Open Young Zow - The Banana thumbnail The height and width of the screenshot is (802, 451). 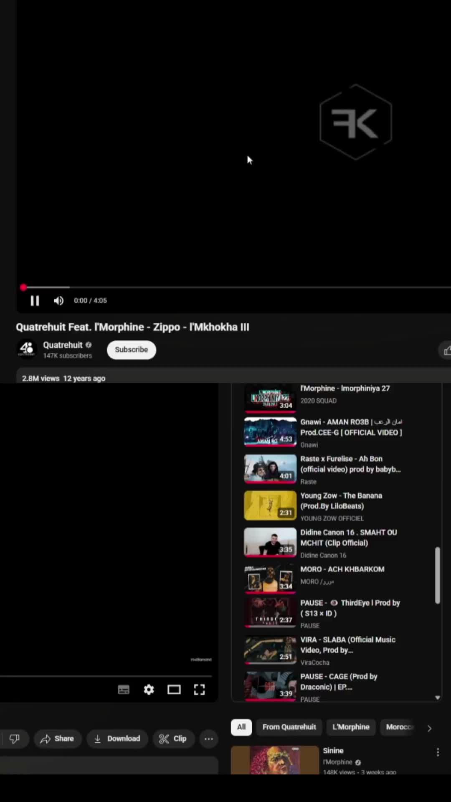[x=270, y=505]
